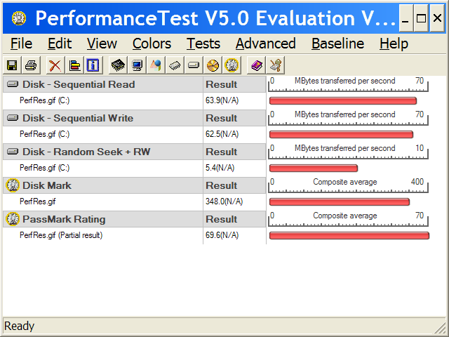Click PerfRes.gif under Disk Mark

pyautogui.click(x=37, y=201)
